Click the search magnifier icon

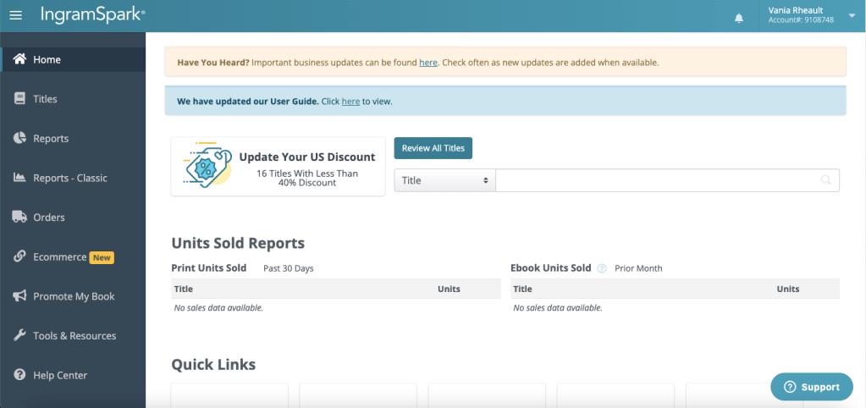[x=825, y=180]
